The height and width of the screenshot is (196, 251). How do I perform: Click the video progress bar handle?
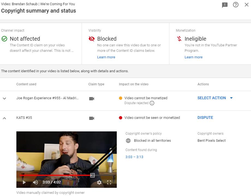click(92, 175)
